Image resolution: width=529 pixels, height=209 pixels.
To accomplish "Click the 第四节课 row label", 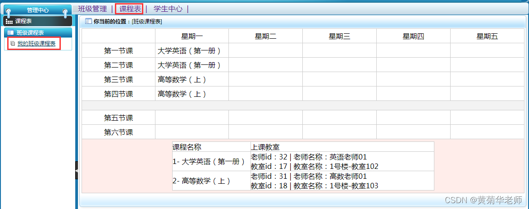I will tap(119, 94).
